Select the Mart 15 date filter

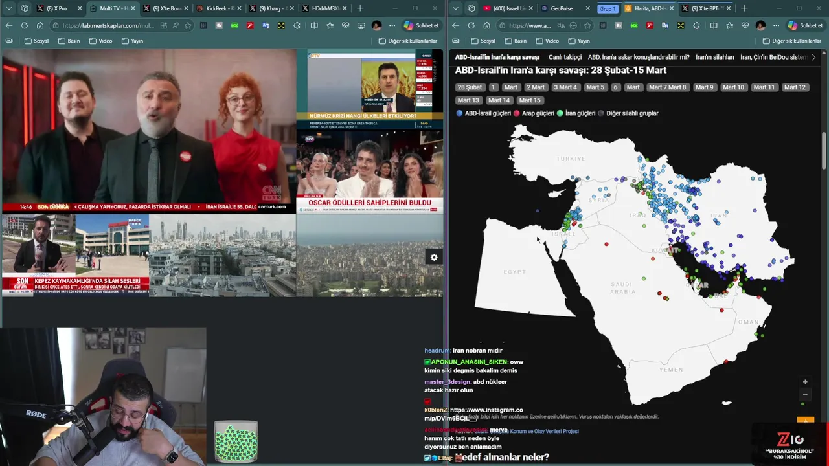[x=529, y=100]
